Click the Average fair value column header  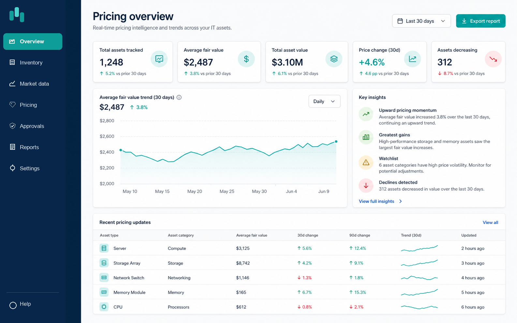252,235
